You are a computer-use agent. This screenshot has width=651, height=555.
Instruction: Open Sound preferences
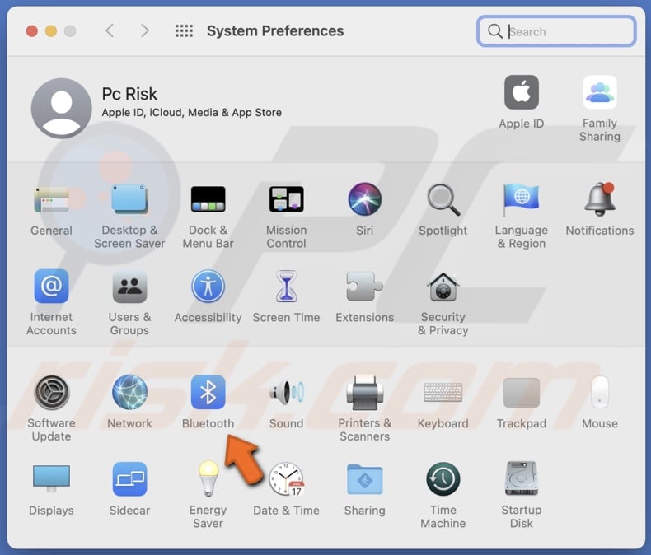[286, 394]
